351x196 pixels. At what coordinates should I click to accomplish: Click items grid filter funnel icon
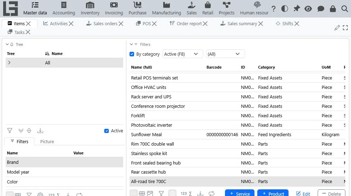point(161,193)
